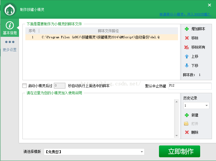Close the 制作按键小精灵 window

point(209,5)
